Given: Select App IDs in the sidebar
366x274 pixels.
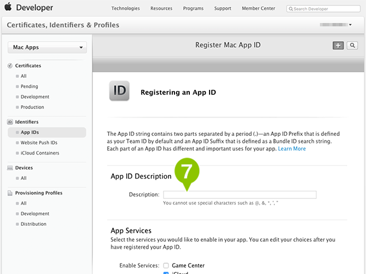Looking at the screenshot, I should pos(47,132).
